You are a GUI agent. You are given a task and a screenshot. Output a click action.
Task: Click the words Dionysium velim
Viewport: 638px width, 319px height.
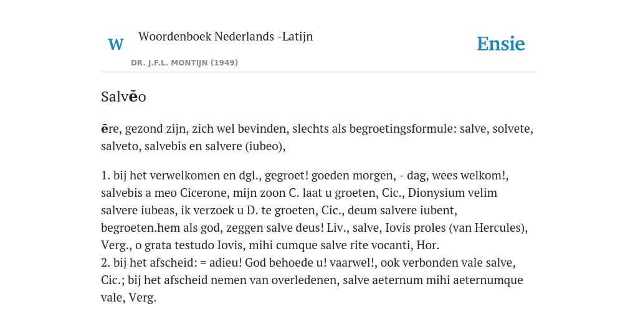[x=452, y=193]
